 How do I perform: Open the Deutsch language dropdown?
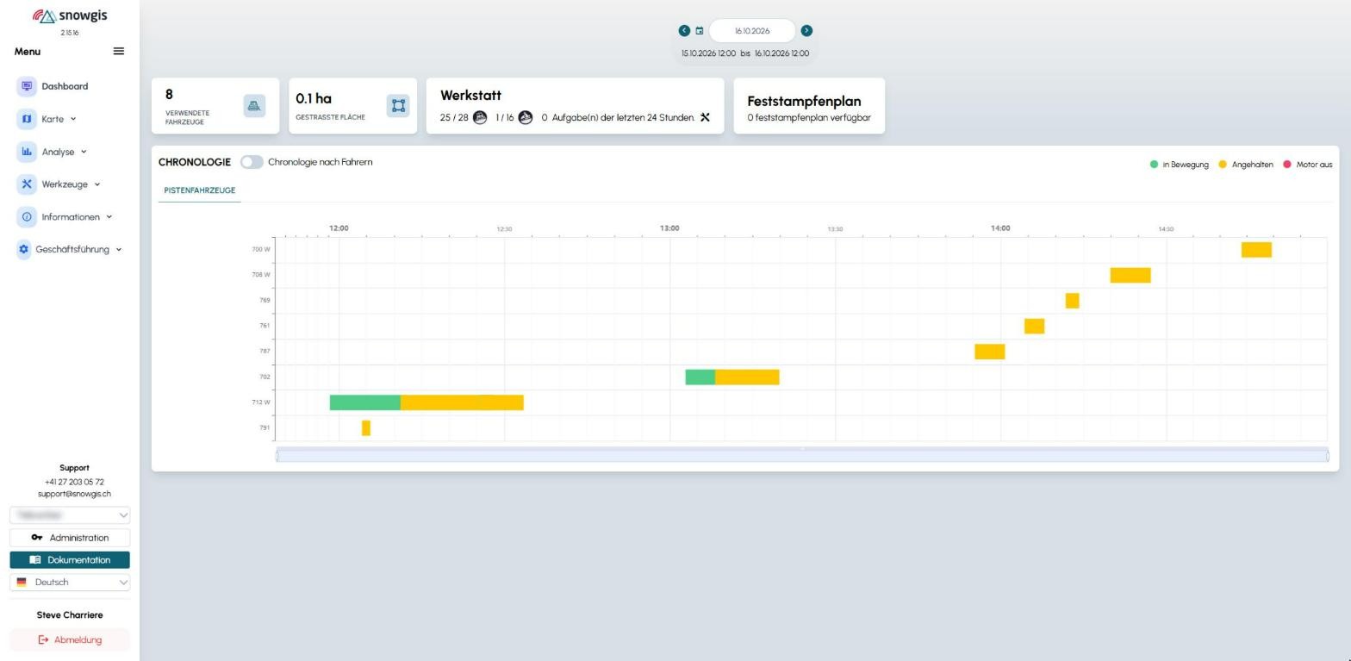click(70, 583)
